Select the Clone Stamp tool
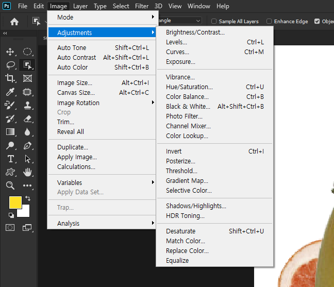 (x=27, y=105)
